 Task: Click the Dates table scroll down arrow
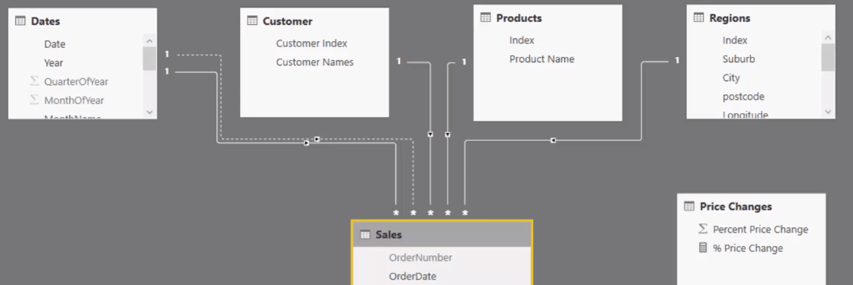(x=149, y=112)
